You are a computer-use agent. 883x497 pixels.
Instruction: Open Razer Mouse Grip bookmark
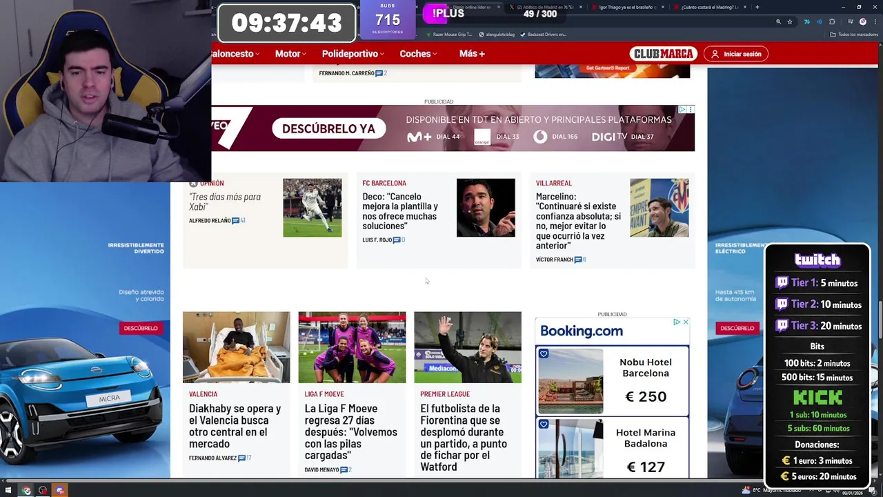point(449,34)
